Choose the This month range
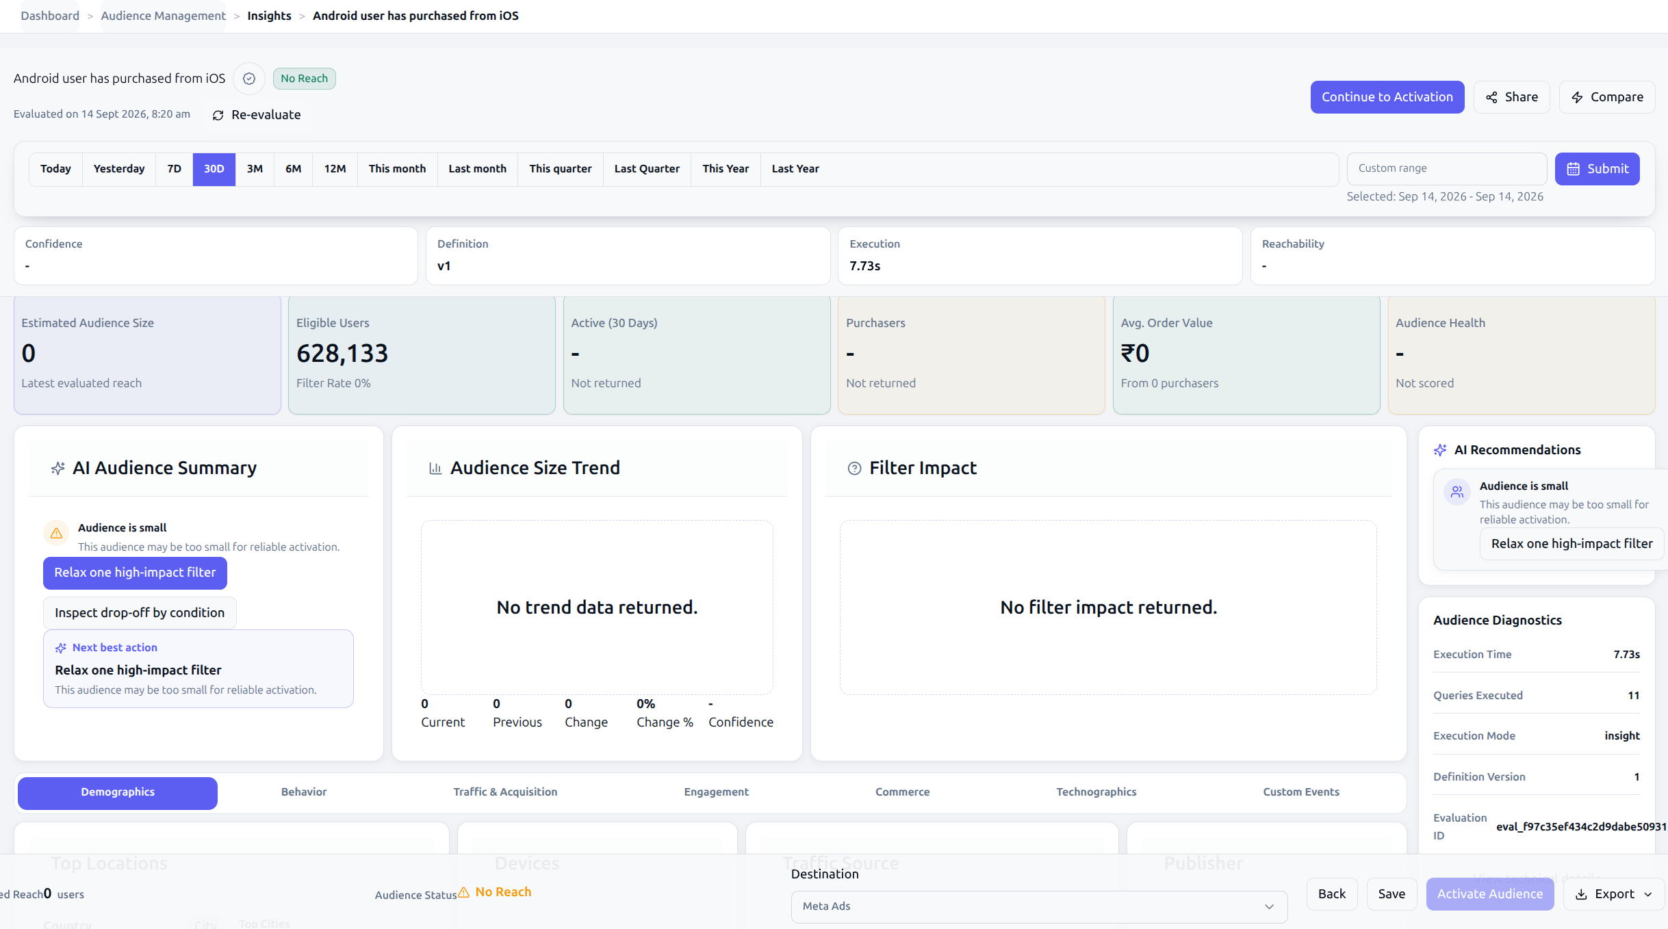1668x929 pixels. [397, 169]
